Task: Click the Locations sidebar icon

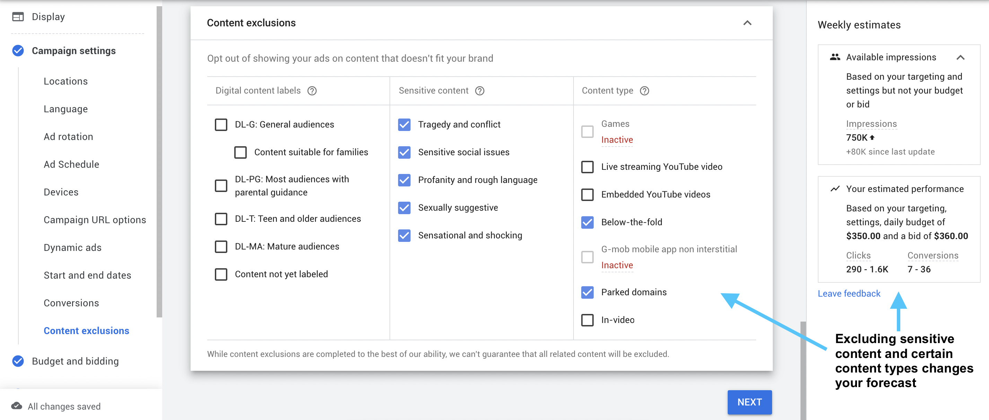Action: (65, 81)
